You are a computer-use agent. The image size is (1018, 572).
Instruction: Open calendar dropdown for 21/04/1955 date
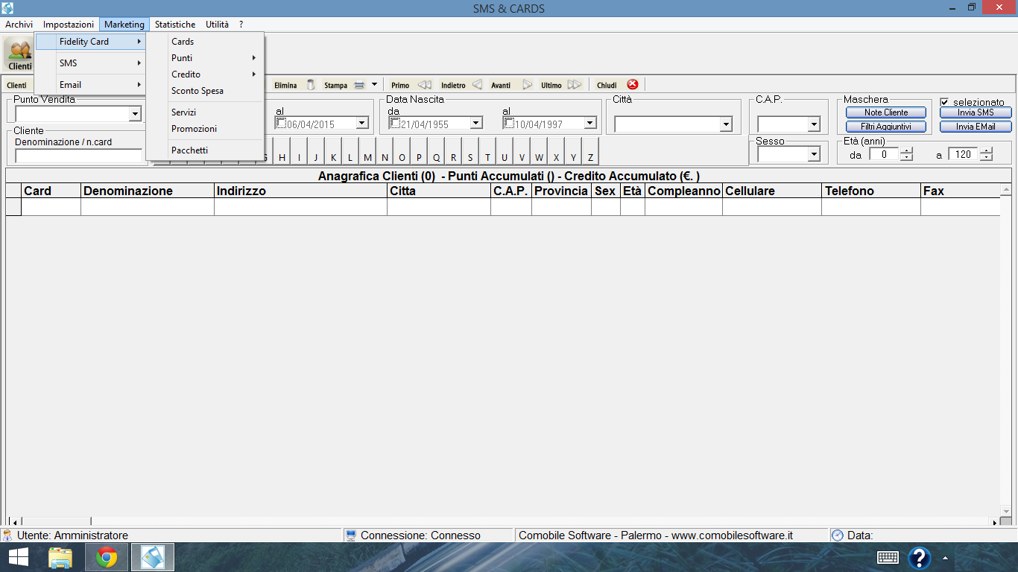pos(476,124)
